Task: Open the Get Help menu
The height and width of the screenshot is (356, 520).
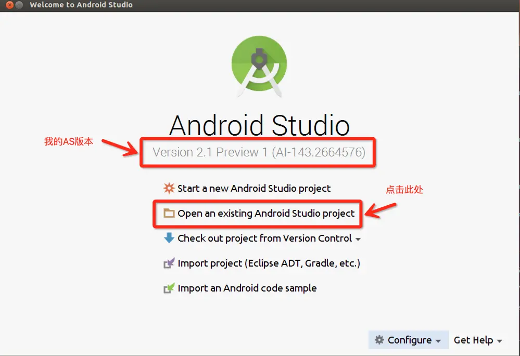Action: 477,340
